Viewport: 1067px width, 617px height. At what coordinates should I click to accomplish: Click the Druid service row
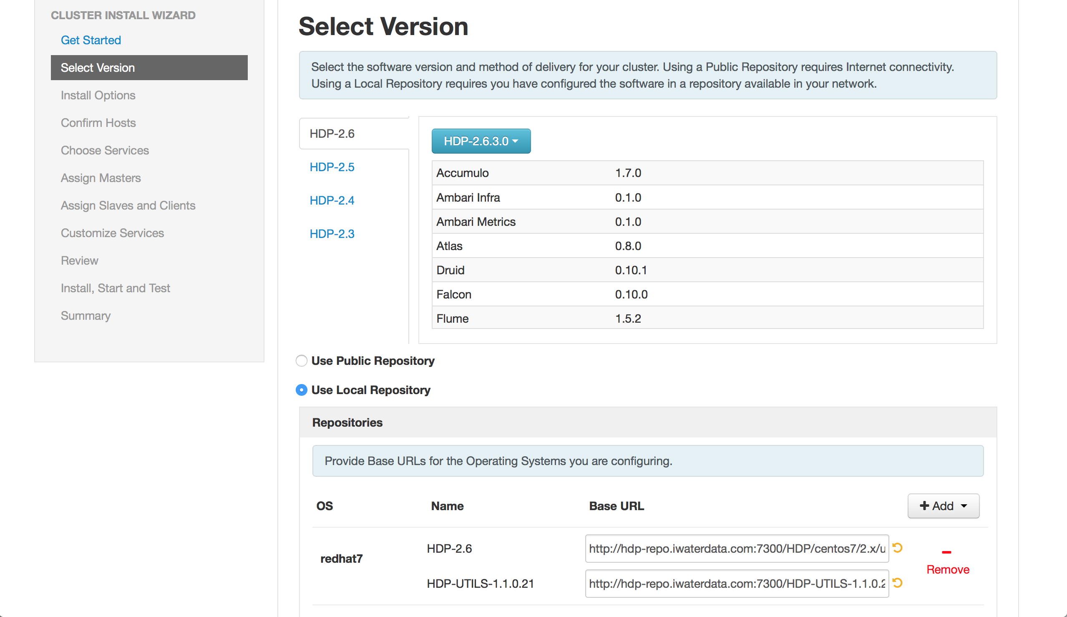click(707, 270)
